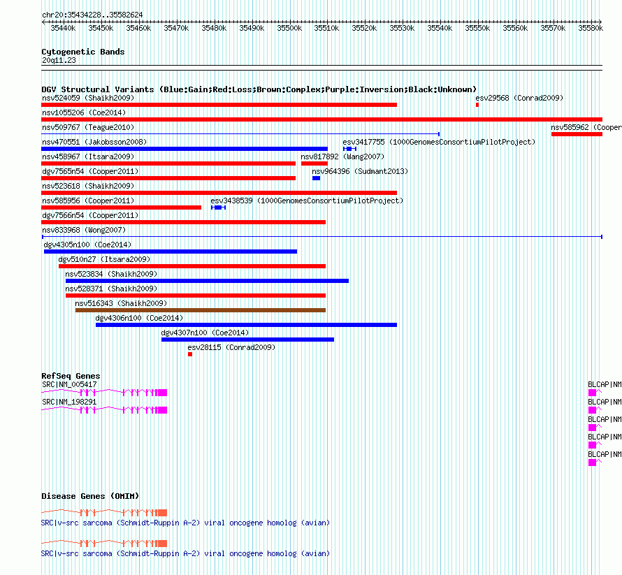Viewport: 622px width, 575px height.
Task: Click esv3417755 1000Genomes variant label
Action: [x=439, y=142]
